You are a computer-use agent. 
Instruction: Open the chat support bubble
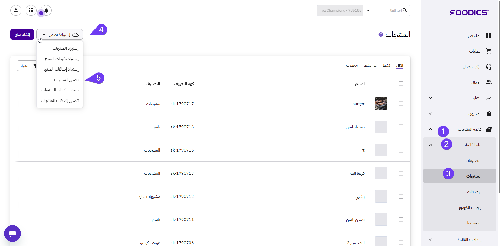[x=13, y=233]
